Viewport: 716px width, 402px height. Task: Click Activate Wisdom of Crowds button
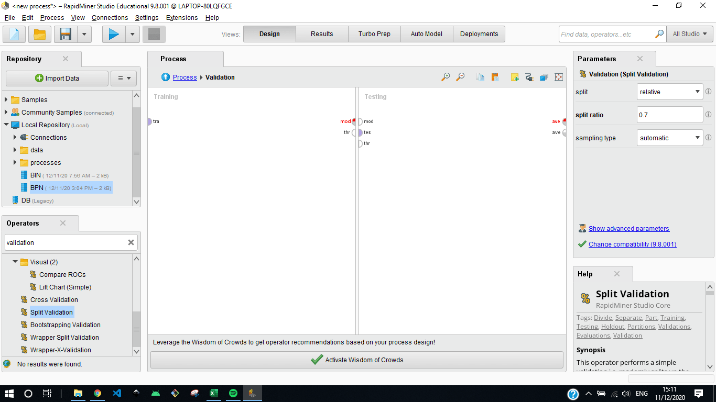click(x=357, y=360)
